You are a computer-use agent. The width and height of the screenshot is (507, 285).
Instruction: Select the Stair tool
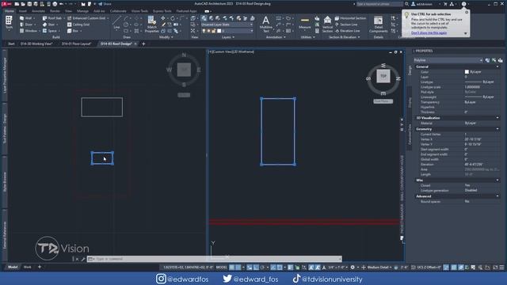click(49, 25)
